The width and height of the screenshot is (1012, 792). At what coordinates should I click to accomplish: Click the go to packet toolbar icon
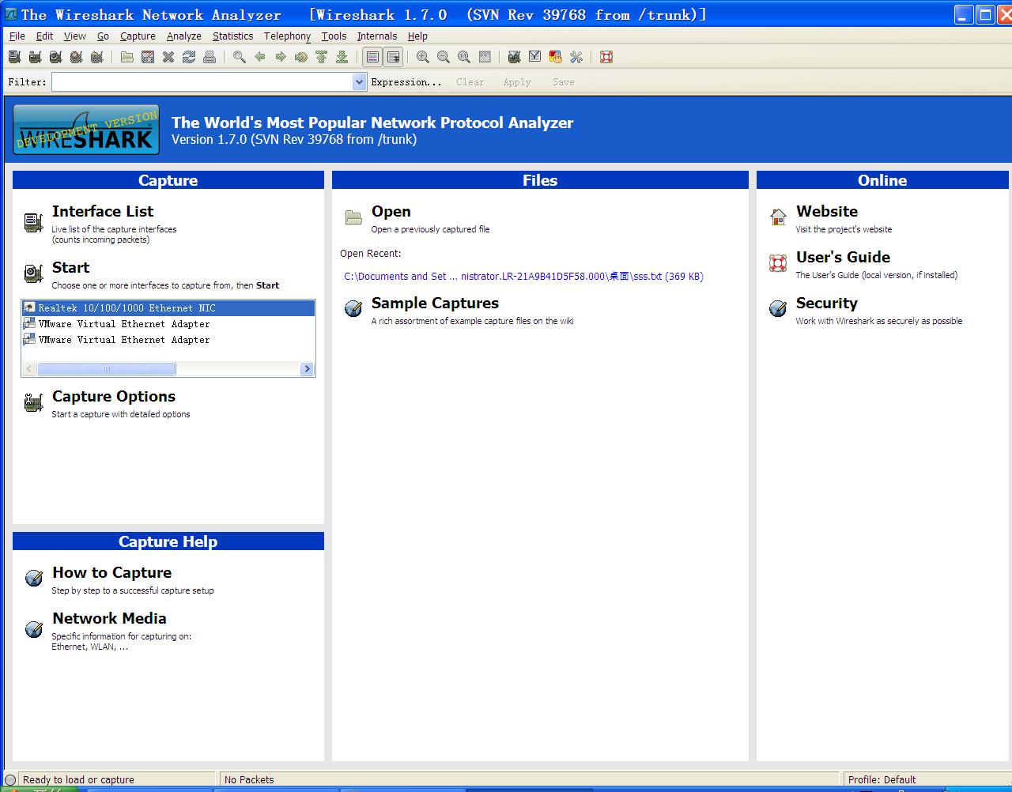point(300,57)
